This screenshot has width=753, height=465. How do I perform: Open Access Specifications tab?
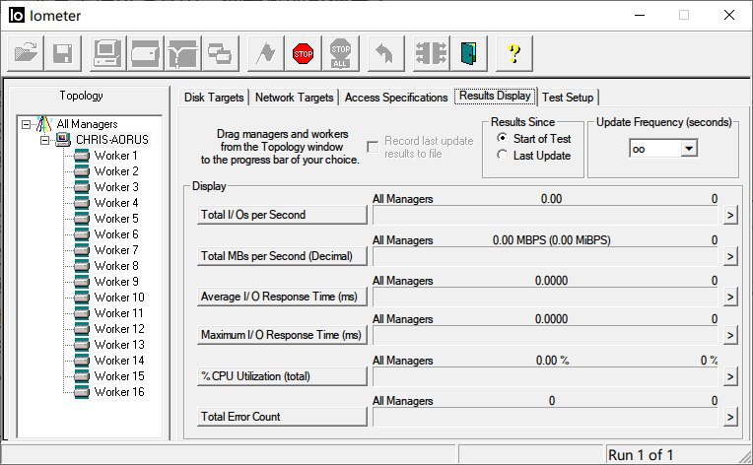click(x=396, y=98)
